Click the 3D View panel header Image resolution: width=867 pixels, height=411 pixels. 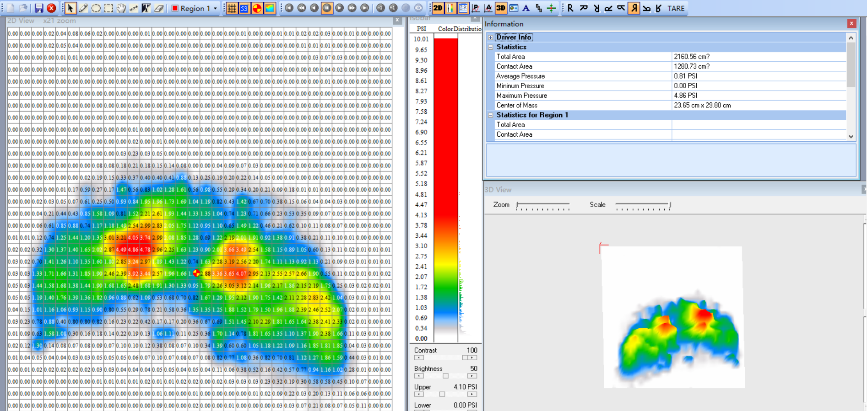[498, 189]
